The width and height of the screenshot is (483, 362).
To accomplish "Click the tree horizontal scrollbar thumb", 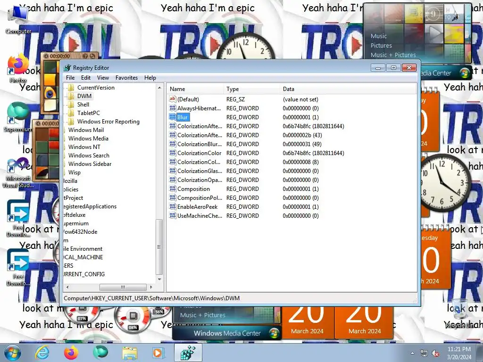I will [123, 287].
